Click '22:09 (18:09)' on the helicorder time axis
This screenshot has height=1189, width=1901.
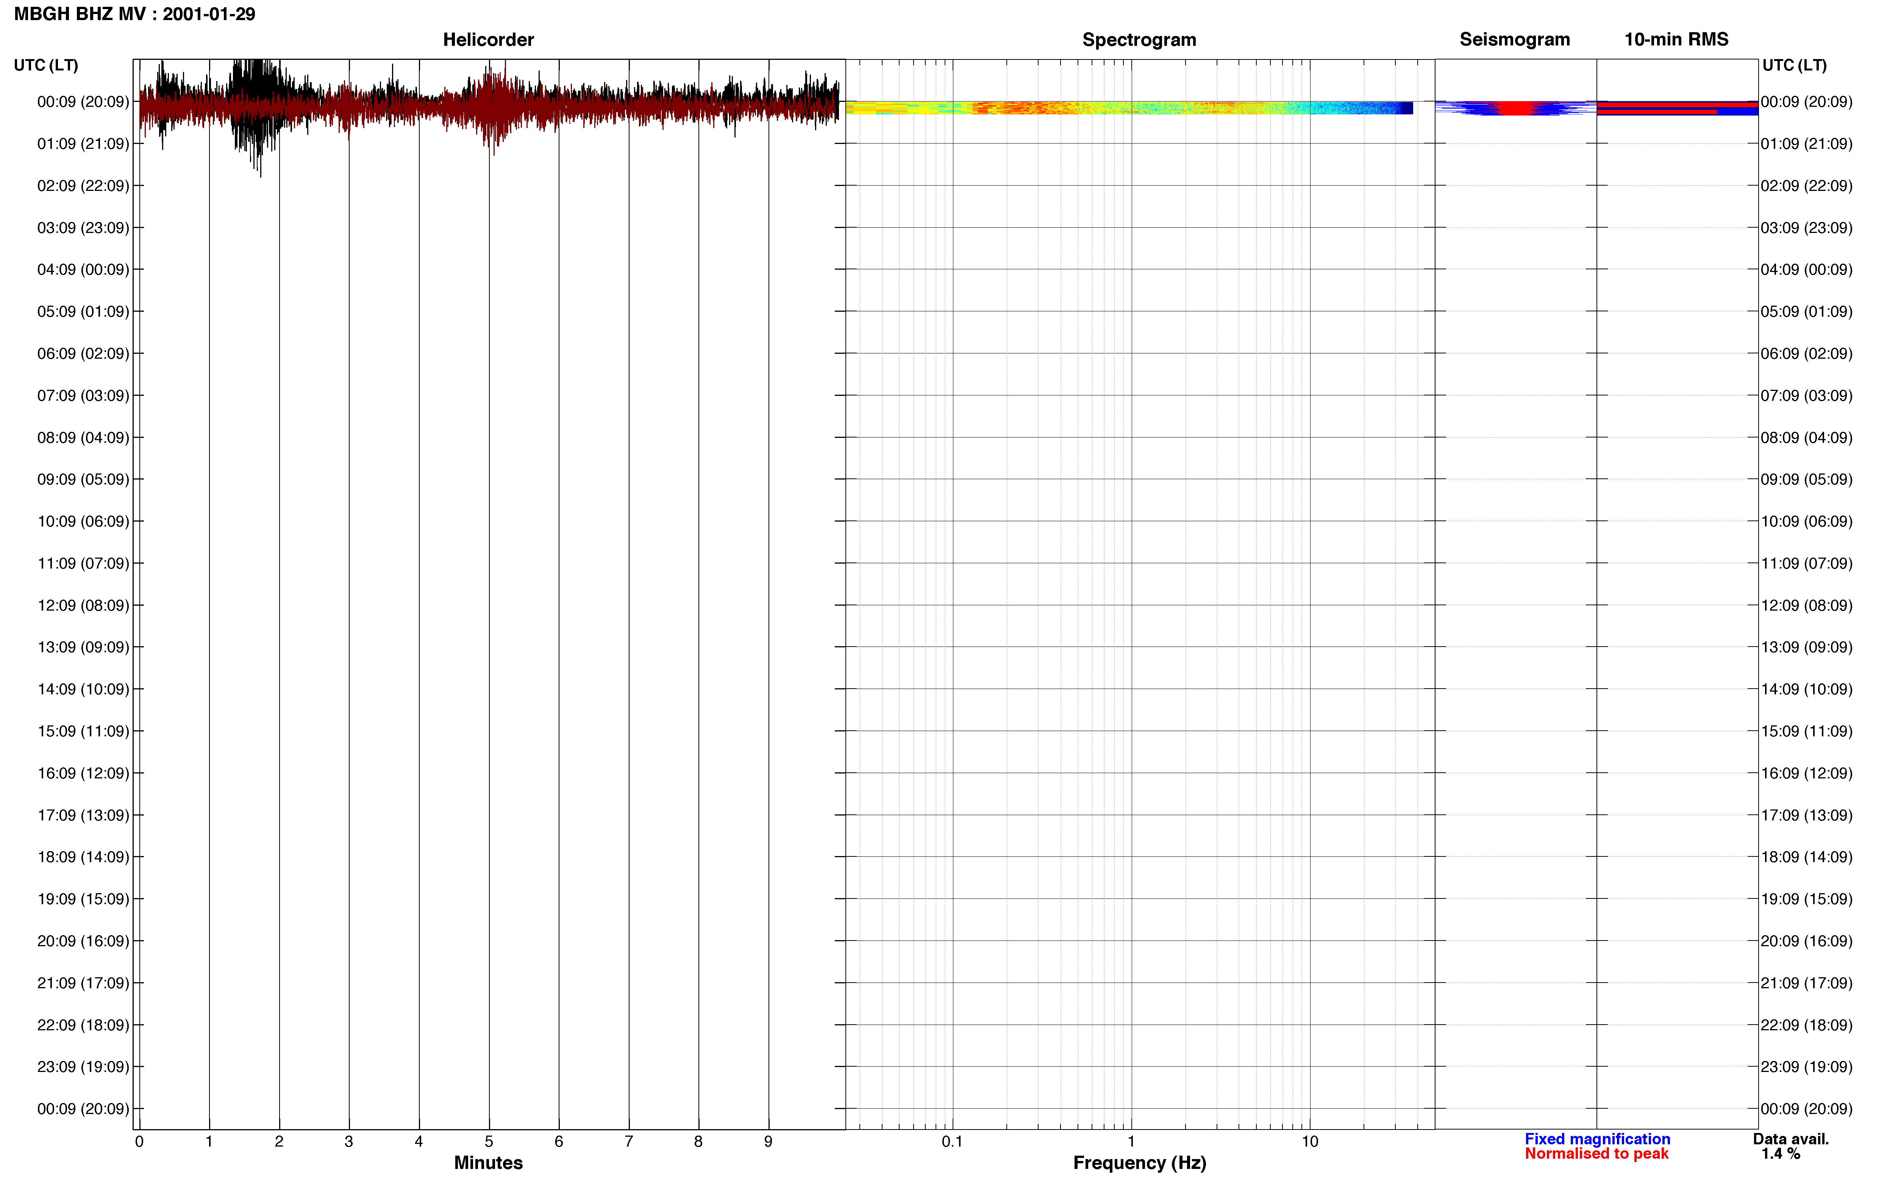(x=83, y=1025)
